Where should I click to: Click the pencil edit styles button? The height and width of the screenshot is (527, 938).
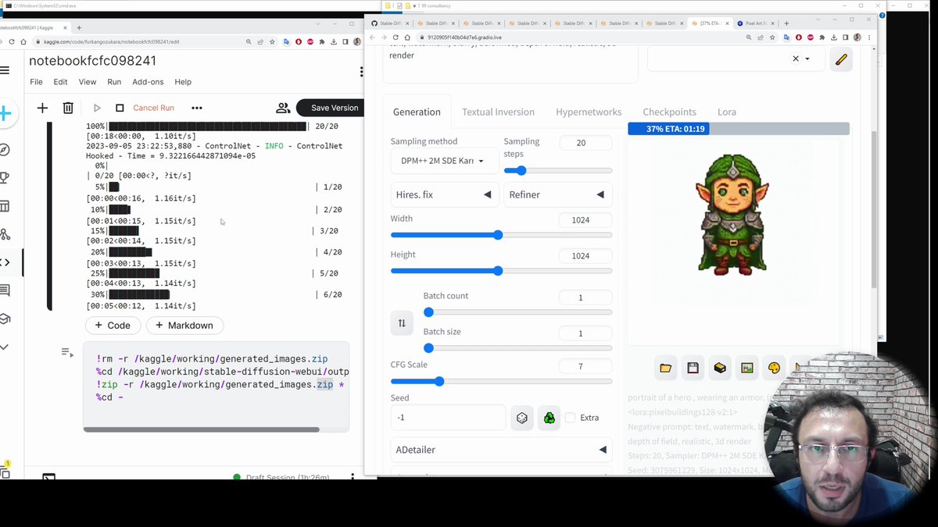click(x=841, y=59)
